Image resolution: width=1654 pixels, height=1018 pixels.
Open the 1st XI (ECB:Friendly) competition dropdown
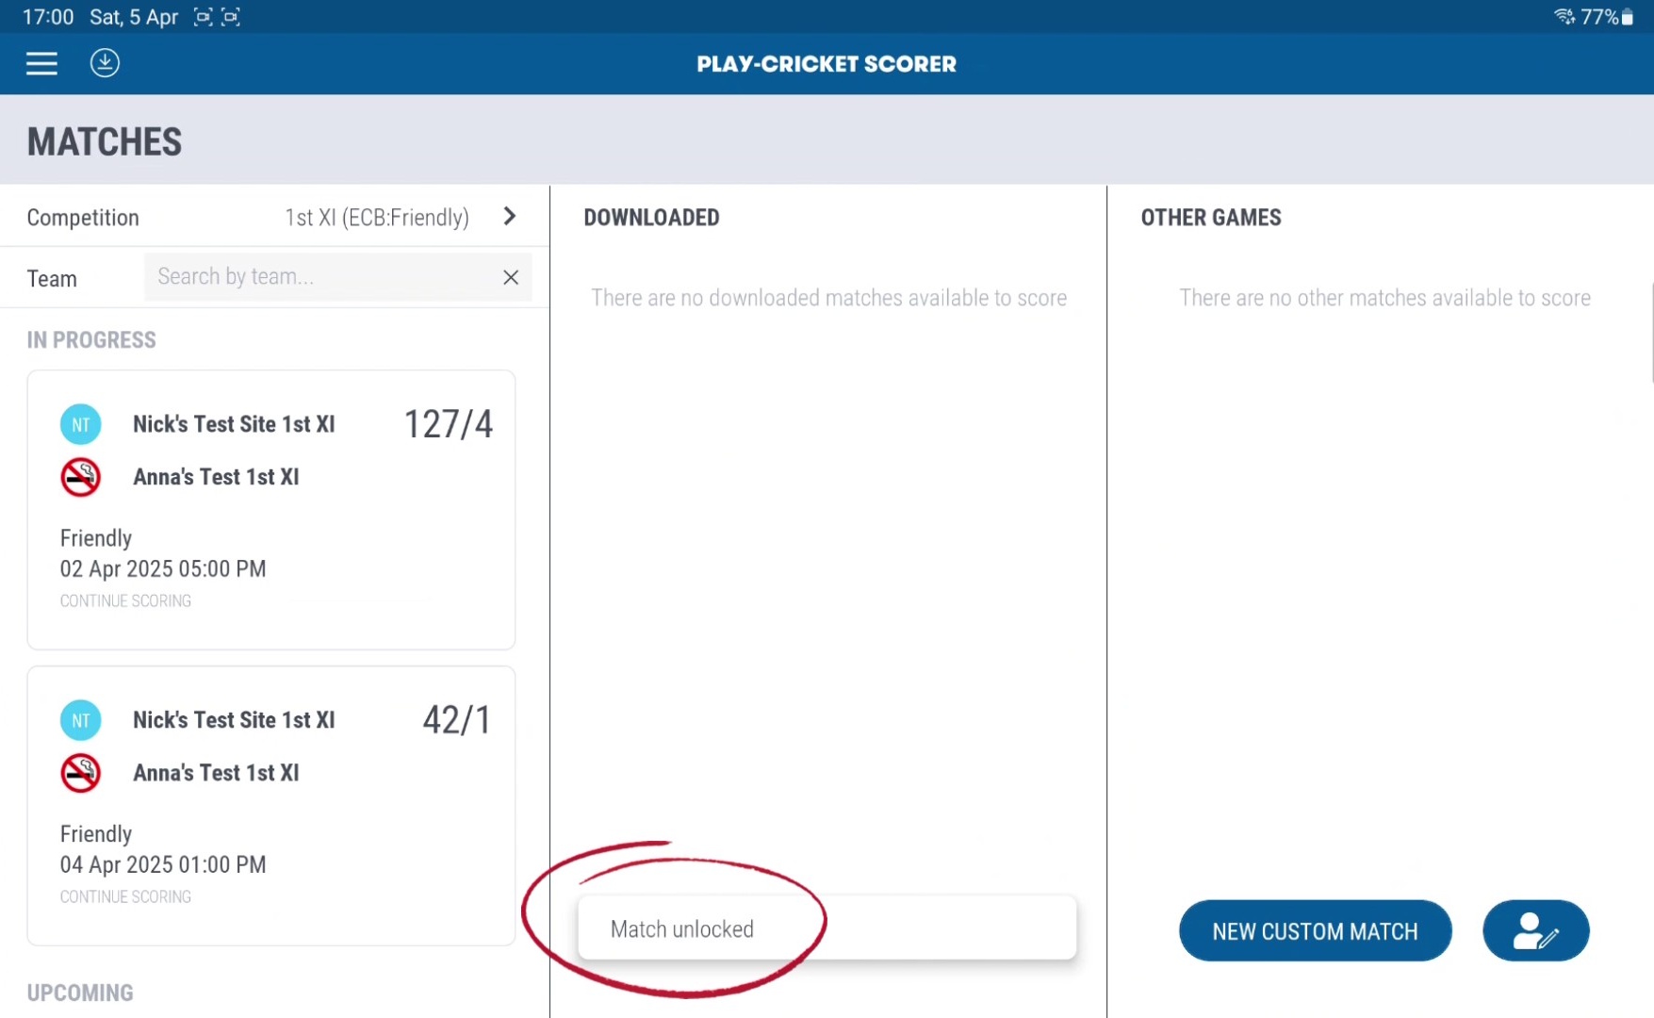(377, 218)
